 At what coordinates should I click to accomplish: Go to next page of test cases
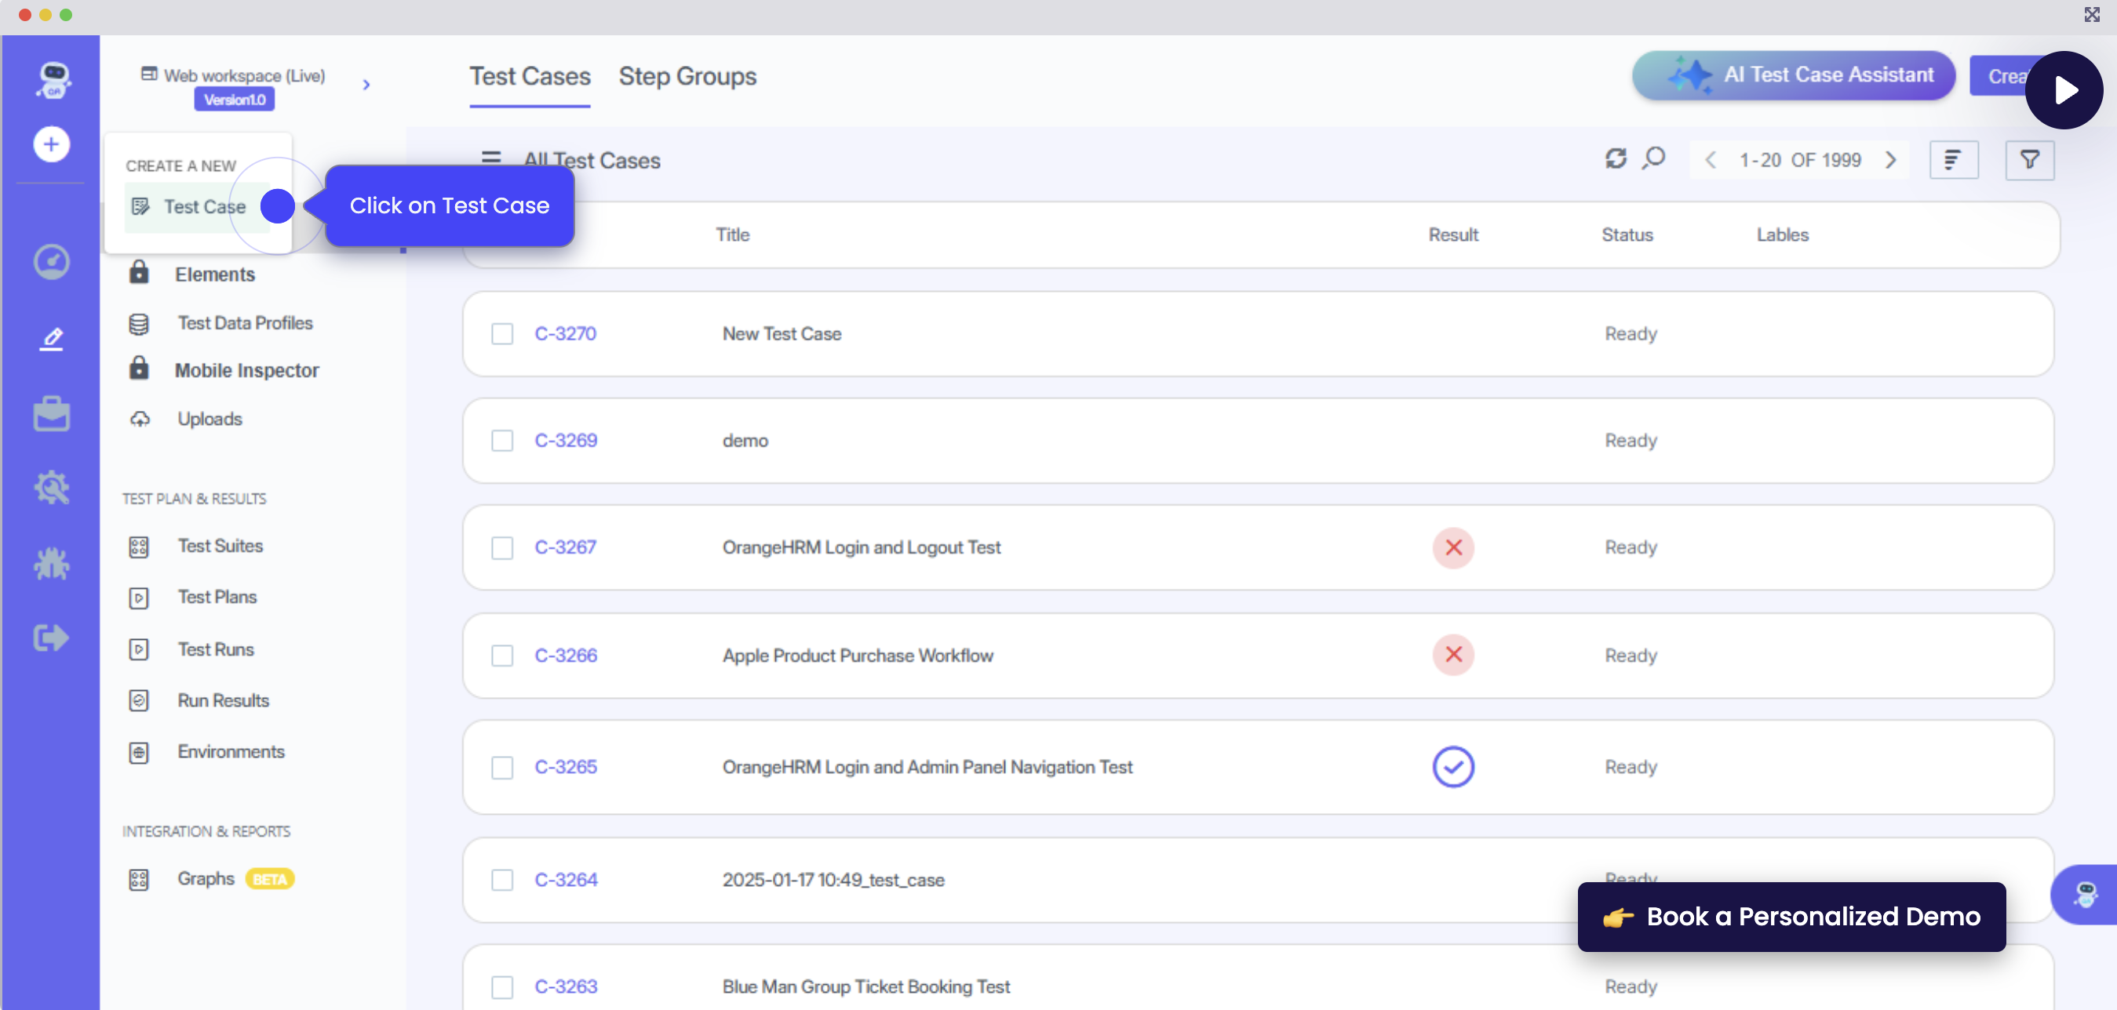click(x=1891, y=160)
